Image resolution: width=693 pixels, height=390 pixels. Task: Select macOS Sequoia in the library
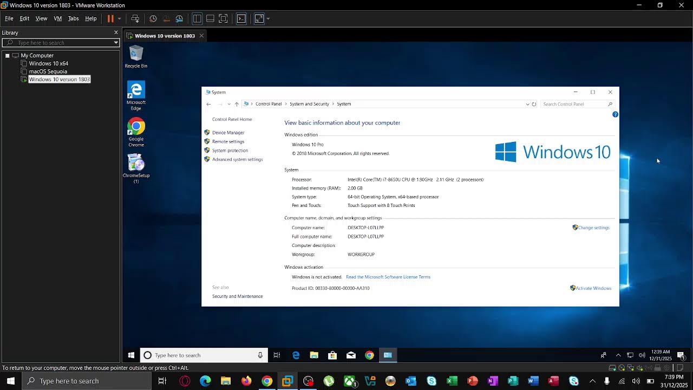(48, 71)
